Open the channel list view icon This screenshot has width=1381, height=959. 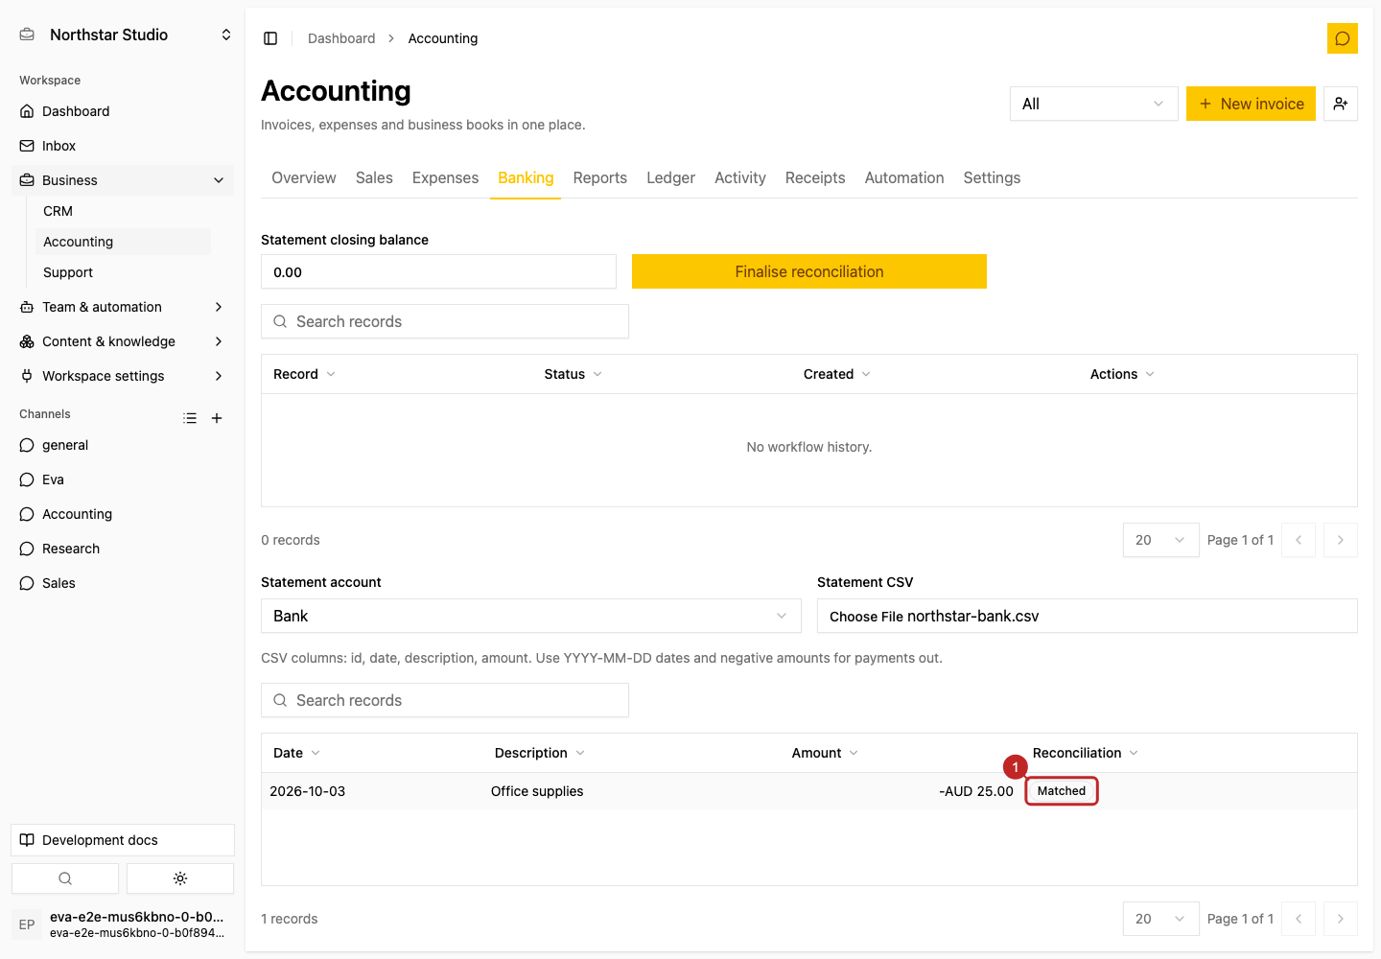point(190,418)
